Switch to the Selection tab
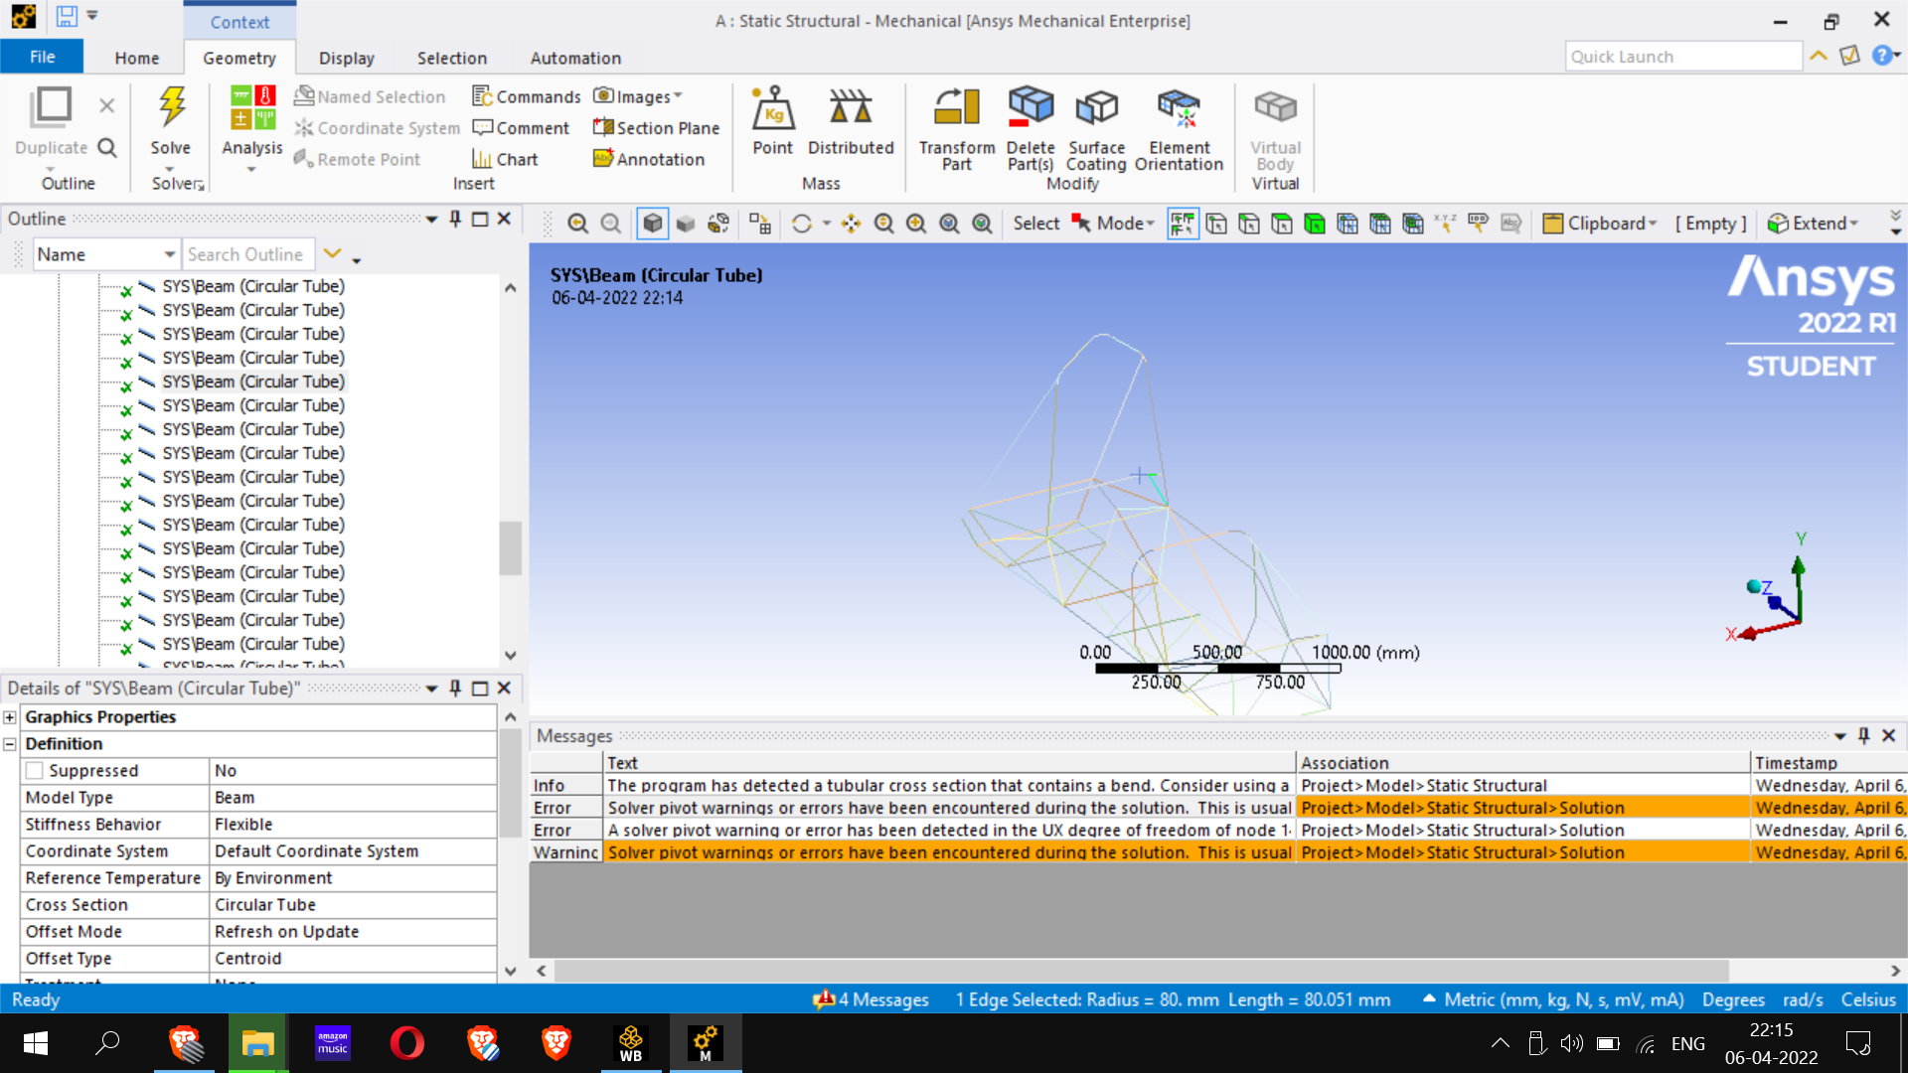1908x1073 pixels. pyautogui.click(x=452, y=58)
